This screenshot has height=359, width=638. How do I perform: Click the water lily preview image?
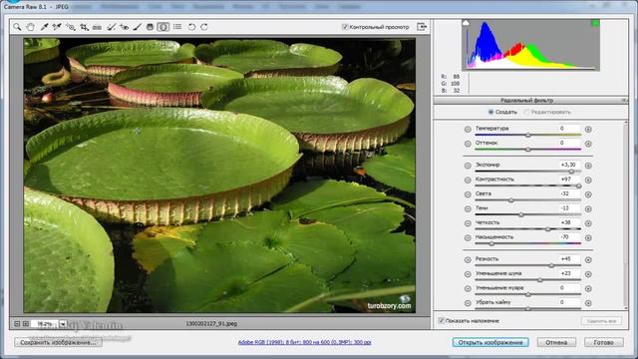coord(219,176)
